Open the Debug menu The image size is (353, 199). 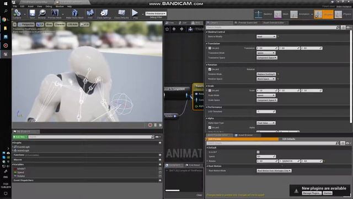point(49,6)
